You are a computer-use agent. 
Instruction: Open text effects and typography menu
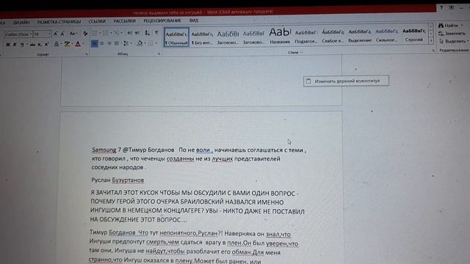click(x=57, y=44)
